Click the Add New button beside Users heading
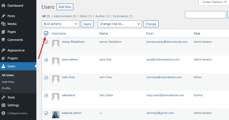The image size is (229, 120). point(65,7)
